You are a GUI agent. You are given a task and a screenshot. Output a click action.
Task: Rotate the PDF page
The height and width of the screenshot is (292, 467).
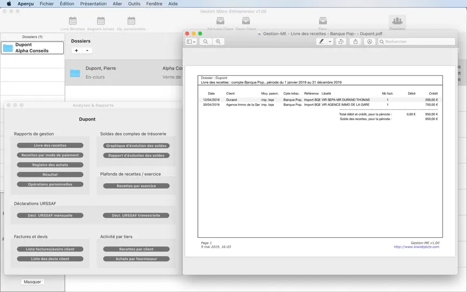coord(341,42)
